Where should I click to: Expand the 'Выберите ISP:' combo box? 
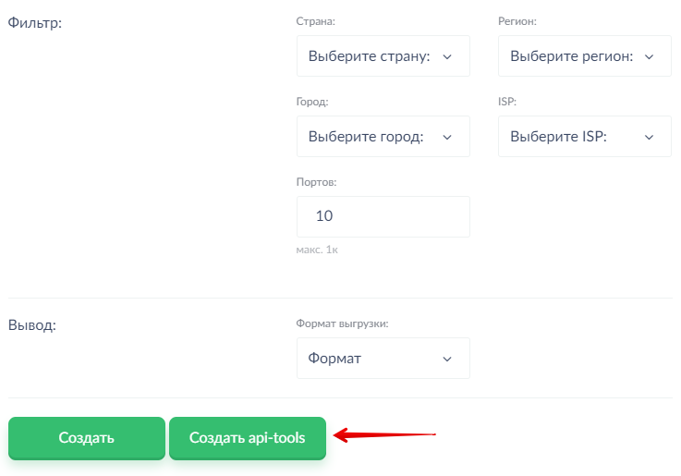point(585,137)
